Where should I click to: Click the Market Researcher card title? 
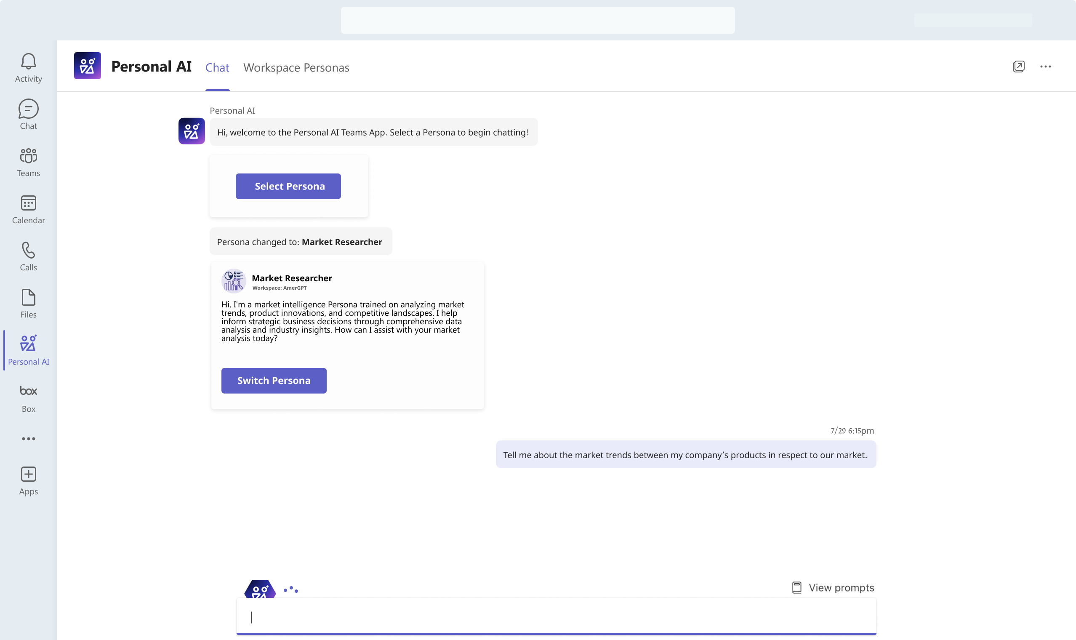coord(292,278)
